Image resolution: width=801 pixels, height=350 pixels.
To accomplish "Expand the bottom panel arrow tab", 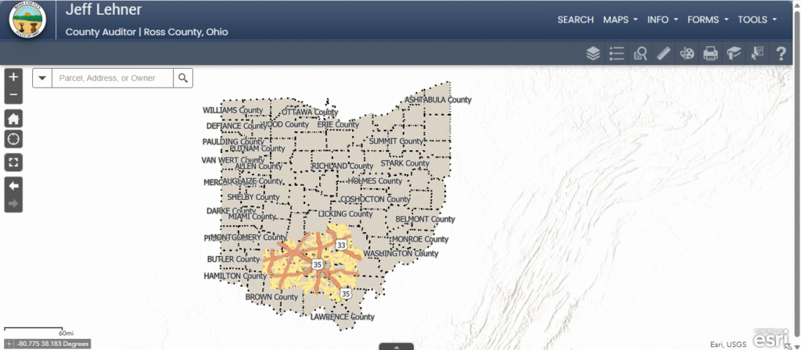I will [x=397, y=346].
